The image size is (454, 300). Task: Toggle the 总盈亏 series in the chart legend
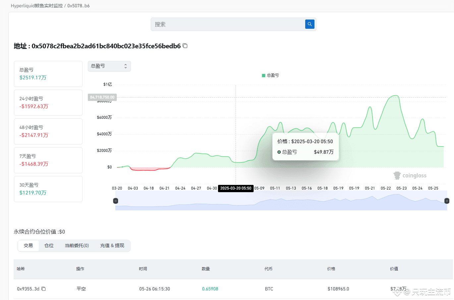tap(270, 75)
